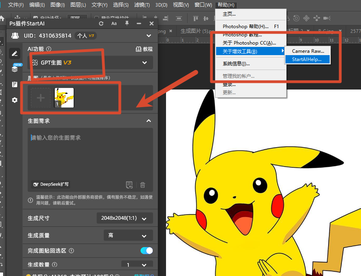Screen dimensions: 361x276
Task: Pin the StartAI plugin panel
Action: 127,23
